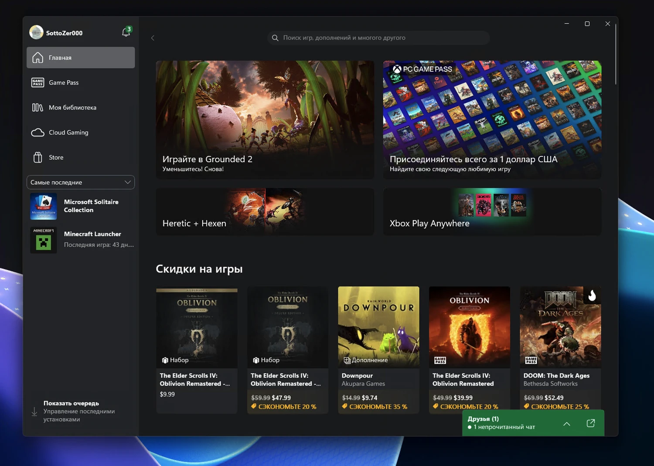The width and height of the screenshot is (654, 466).
Task: Open notifications via the bell icon
Action: click(x=126, y=32)
